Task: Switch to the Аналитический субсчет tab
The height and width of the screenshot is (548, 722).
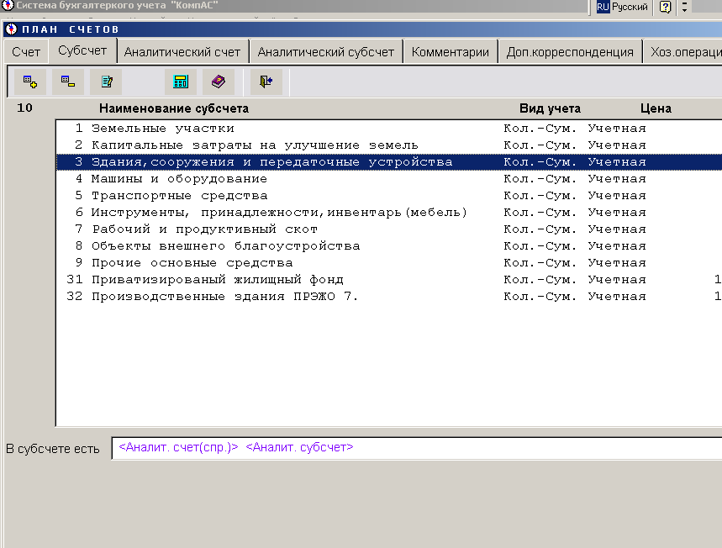Action: click(x=325, y=51)
